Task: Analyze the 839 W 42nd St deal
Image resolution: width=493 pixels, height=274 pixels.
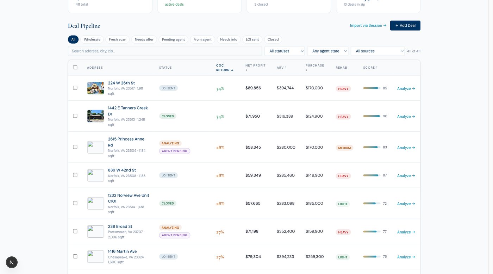Action: pyautogui.click(x=406, y=176)
